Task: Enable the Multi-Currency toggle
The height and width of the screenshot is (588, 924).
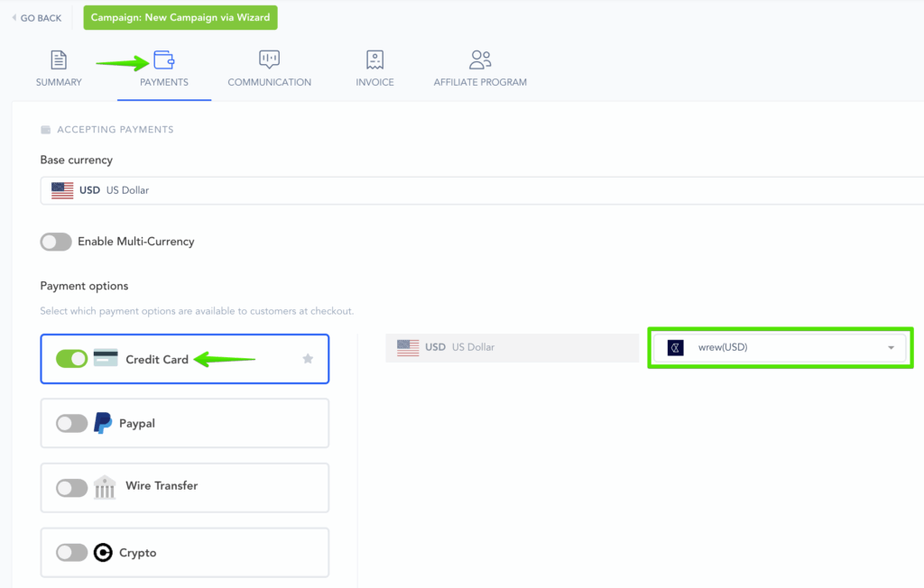Action: 56,242
